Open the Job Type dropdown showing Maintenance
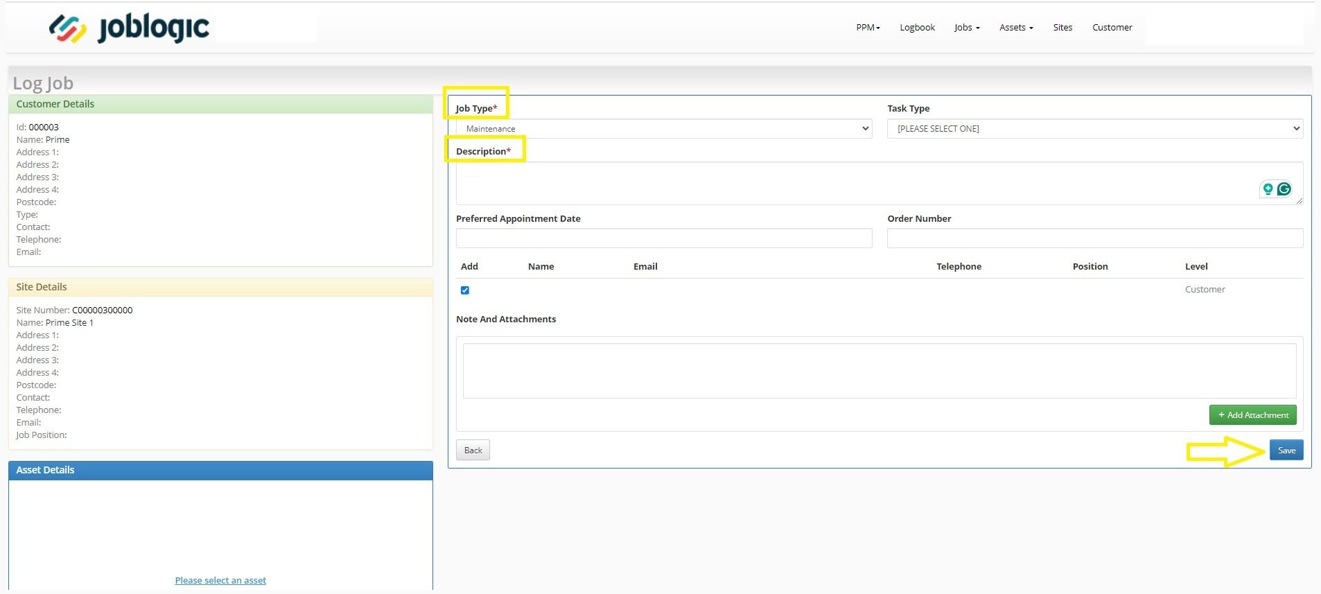Screen dimensions: 1321x594 point(664,128)
